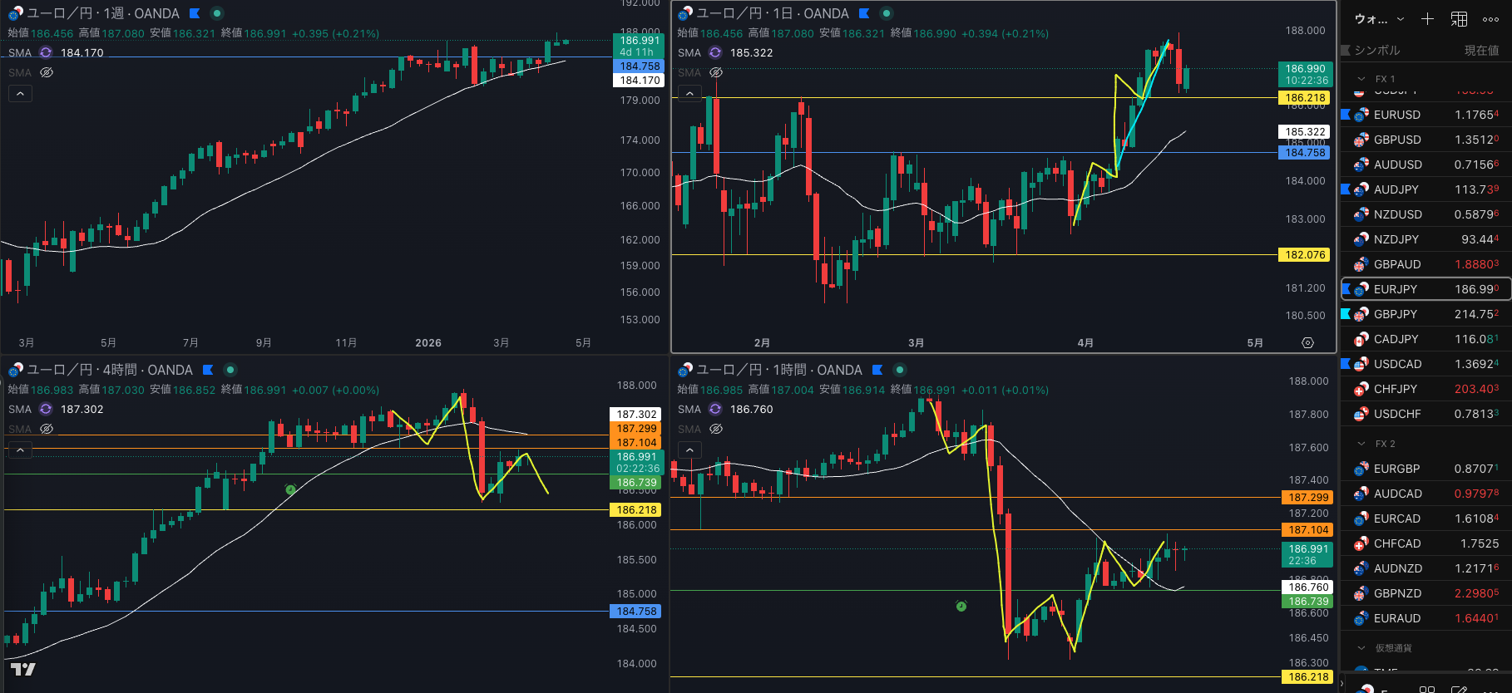1512x693 pixels.
Task: Click chart settings gear on the daily chart
Action: coord(1307,342)
